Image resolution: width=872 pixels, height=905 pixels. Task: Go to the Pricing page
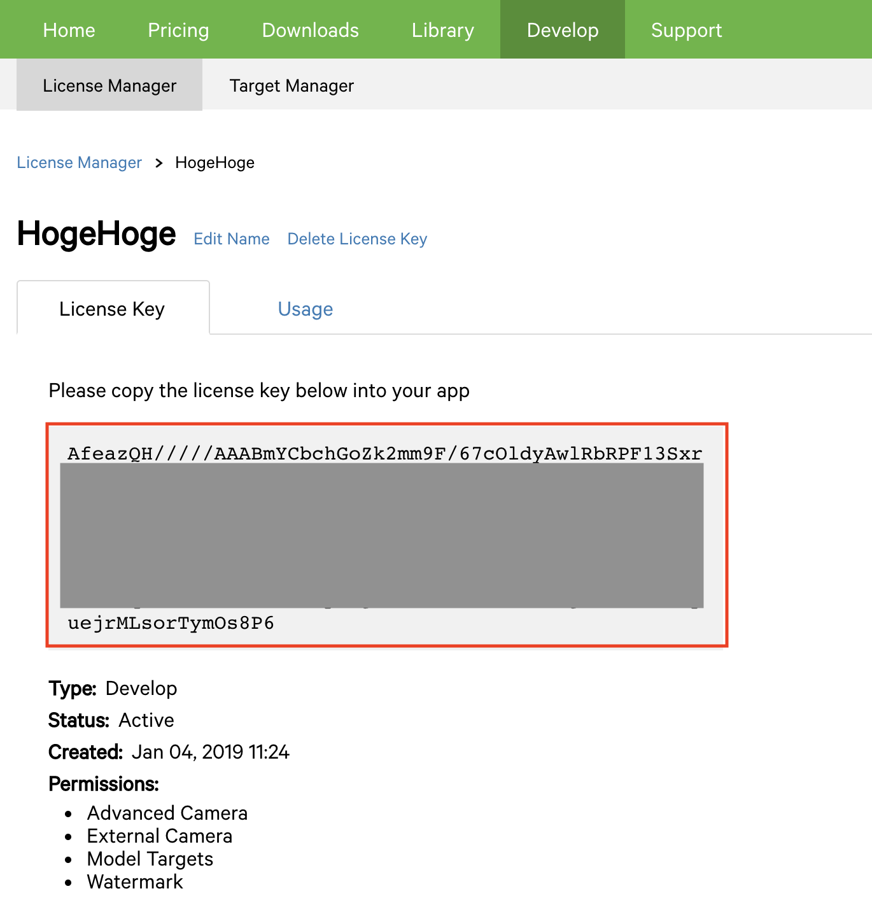coord(178,30)
